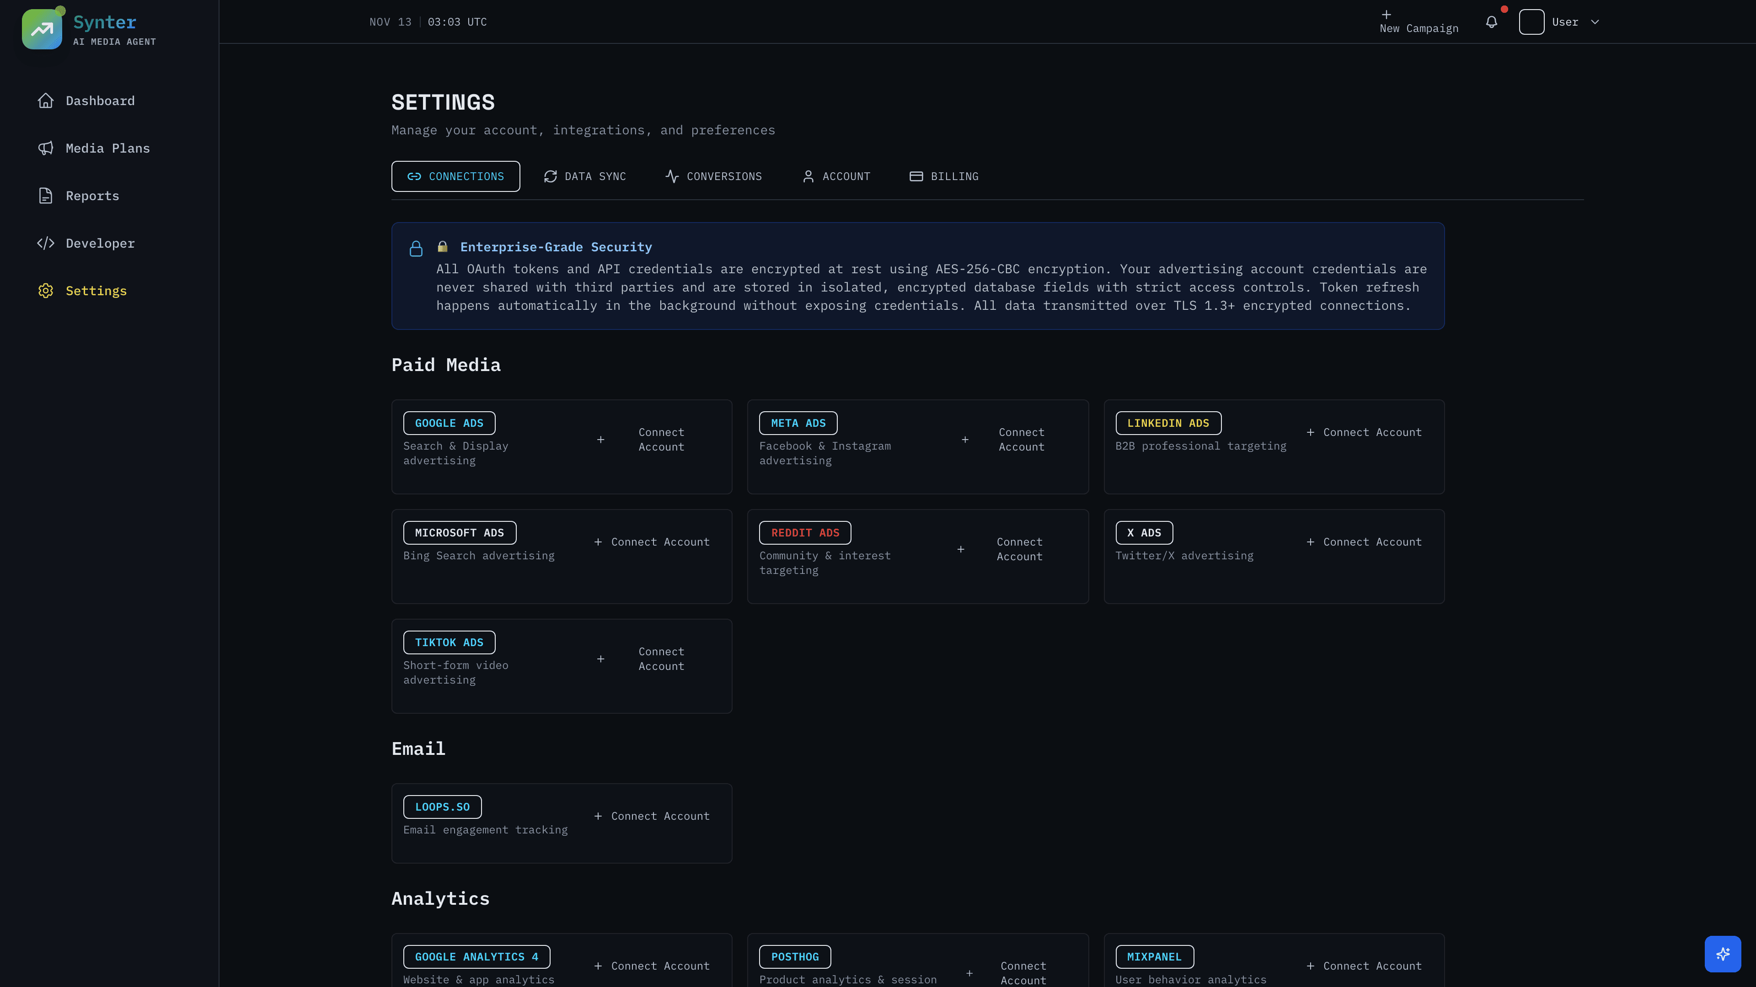Click the Reports document icon

46,196
